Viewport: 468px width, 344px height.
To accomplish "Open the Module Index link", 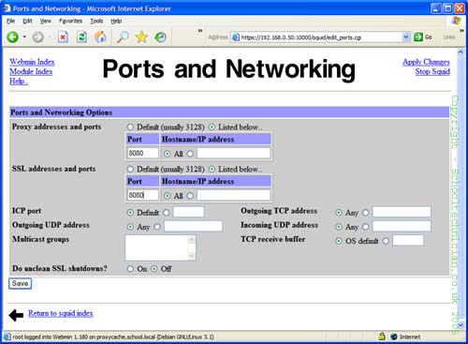I will tap(31, 71).
